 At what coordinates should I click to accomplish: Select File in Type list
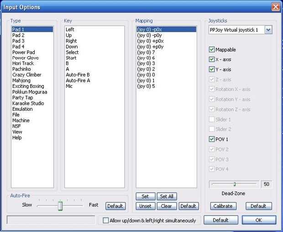(32, 114)
